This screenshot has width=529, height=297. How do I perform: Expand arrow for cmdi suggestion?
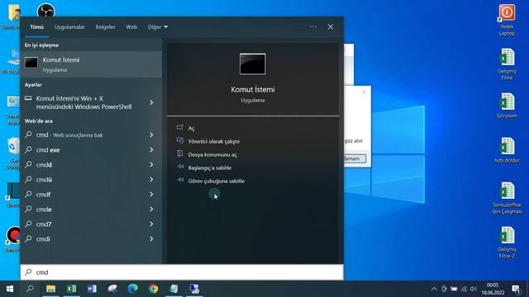point(151,238)
